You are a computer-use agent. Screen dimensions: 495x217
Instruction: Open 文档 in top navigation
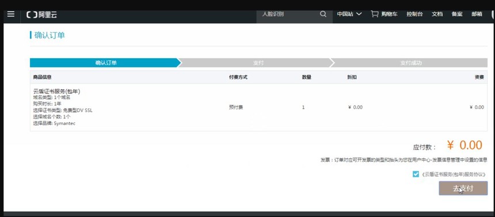[437, 14]
